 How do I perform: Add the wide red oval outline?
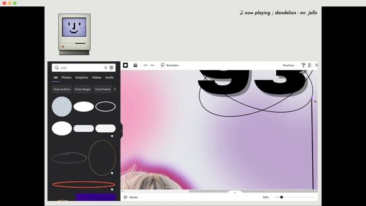(83, 184)
